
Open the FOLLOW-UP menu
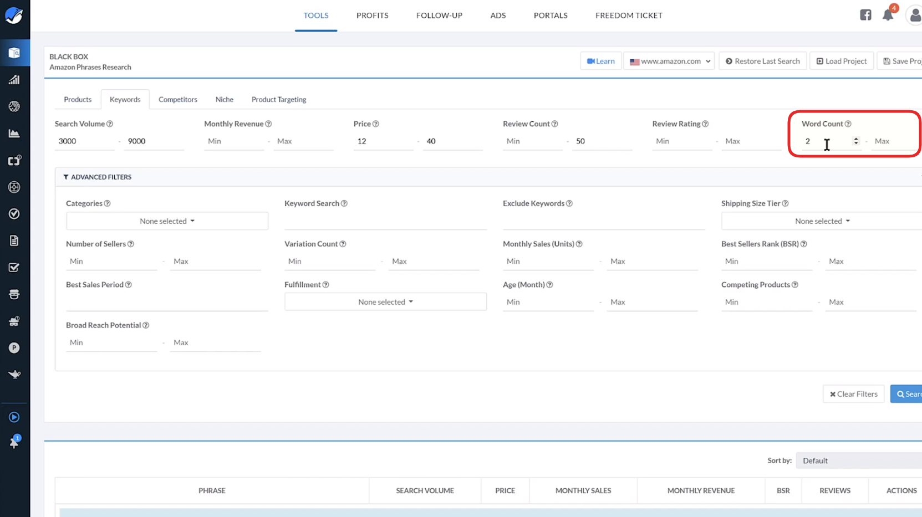[440, 16]
